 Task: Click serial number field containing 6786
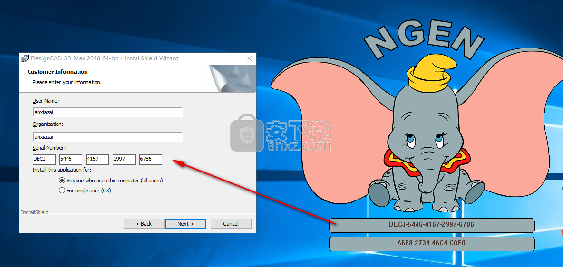[x=150, y=160]
